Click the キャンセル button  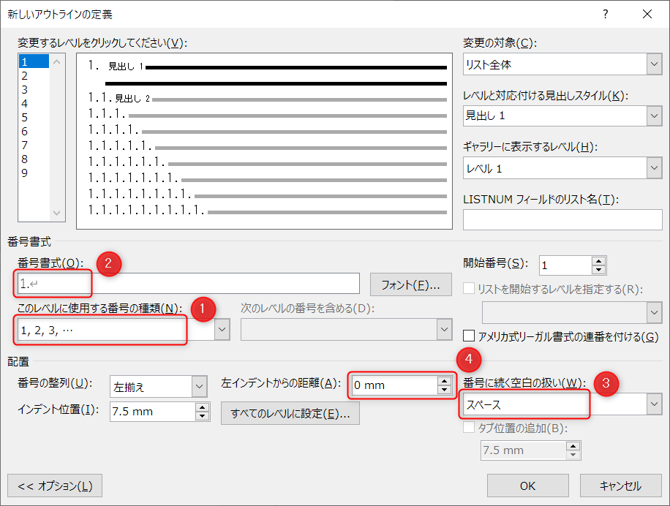[x=620, y=486]
